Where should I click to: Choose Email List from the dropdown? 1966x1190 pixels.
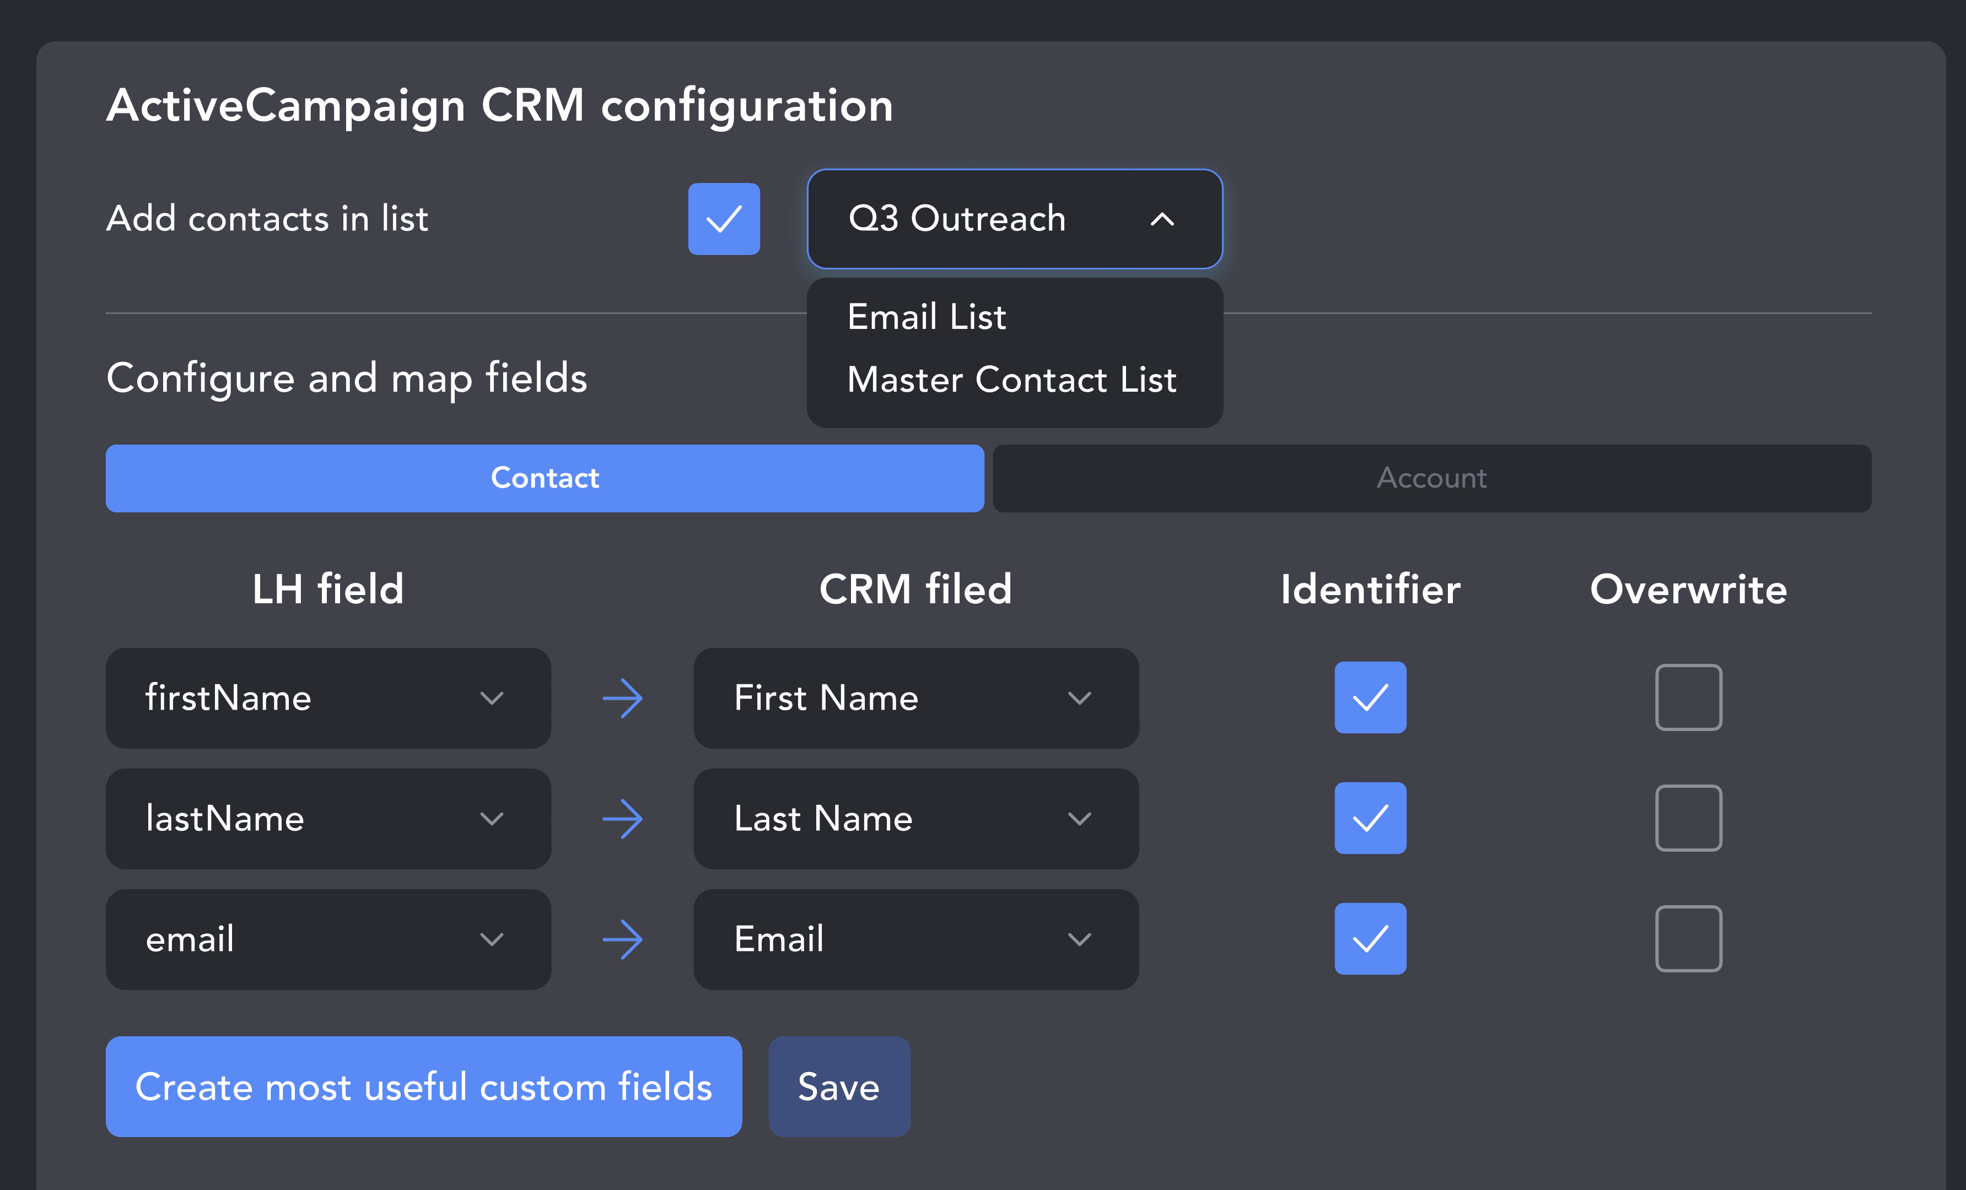point(927,317)
